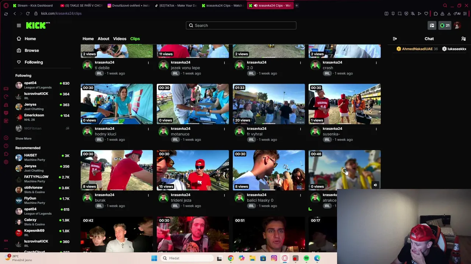Open Instagram from the taskbar

click(274, 258)
